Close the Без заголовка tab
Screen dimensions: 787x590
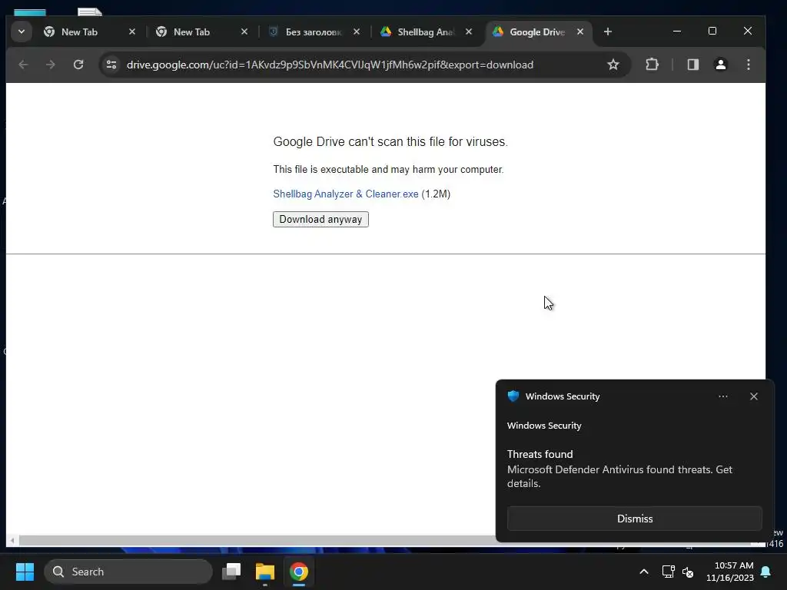point(357,31)
